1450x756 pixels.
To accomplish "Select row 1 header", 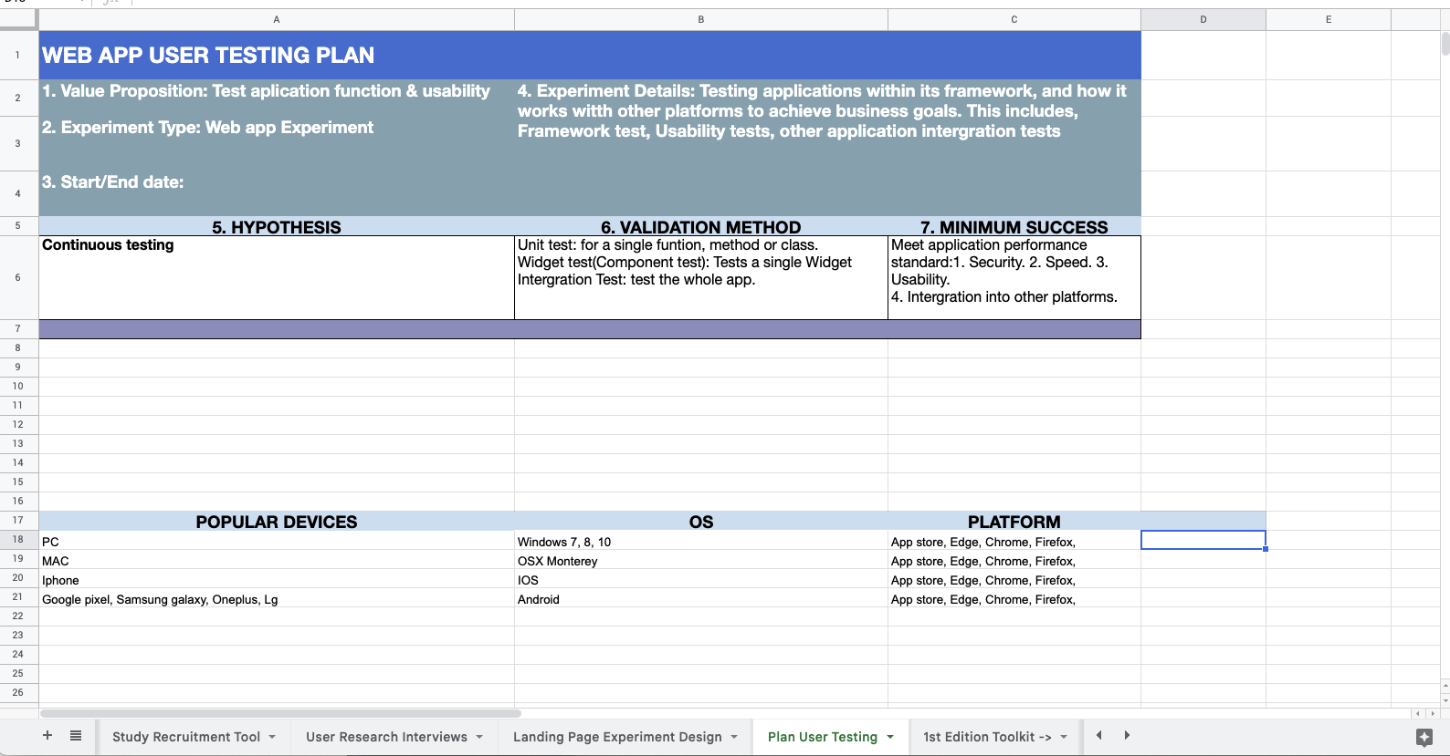I will 18,55.
